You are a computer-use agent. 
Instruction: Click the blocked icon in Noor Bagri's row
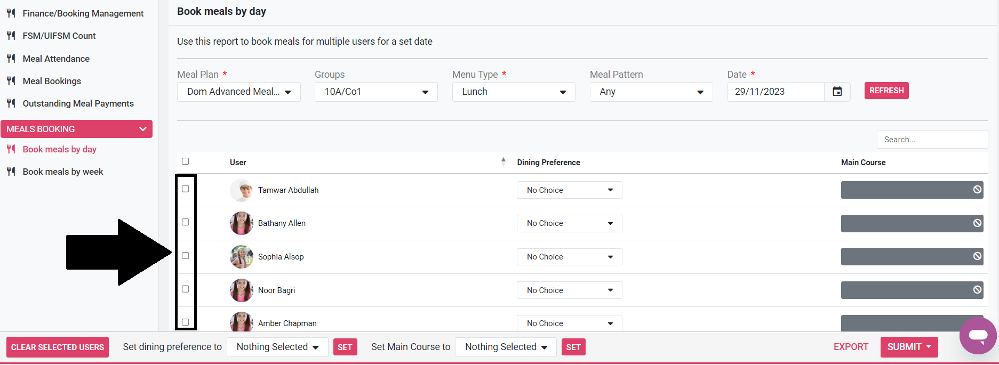[977, 290]
